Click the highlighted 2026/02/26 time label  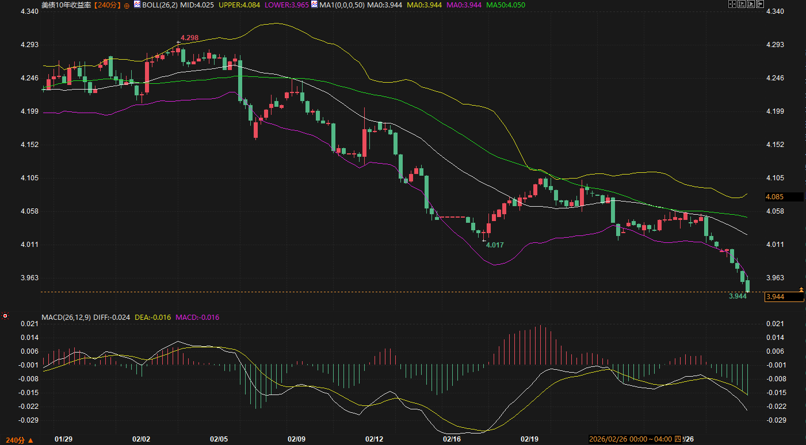(x=630, y=439)
